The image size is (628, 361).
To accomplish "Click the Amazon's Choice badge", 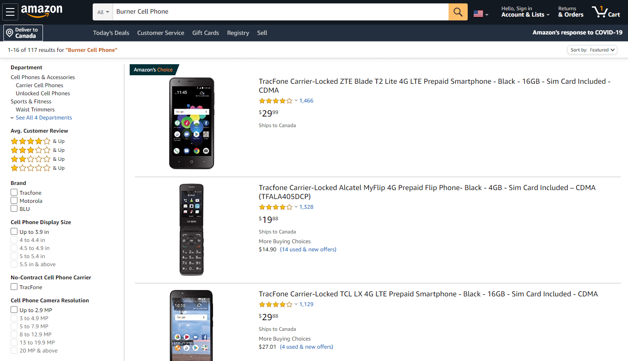I will [x=152, y=69].
